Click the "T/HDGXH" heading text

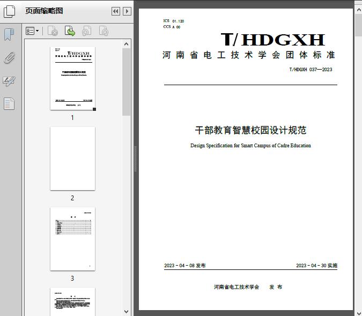pyautogui.click(x=273, y=40)
